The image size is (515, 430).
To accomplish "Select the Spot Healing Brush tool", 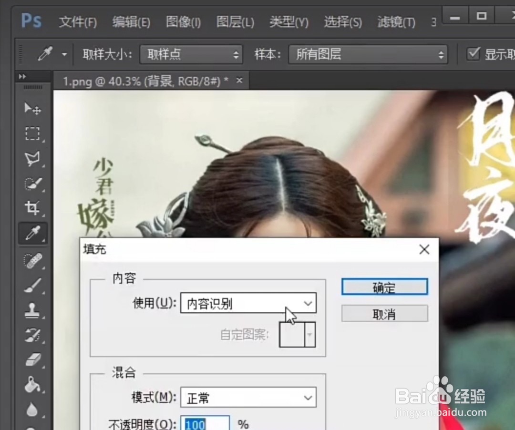I will click(32, 261).
